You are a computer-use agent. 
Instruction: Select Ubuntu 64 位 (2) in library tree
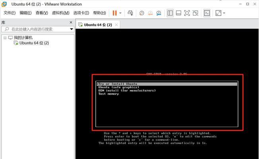pyautogui.click(x=34, y=43)
